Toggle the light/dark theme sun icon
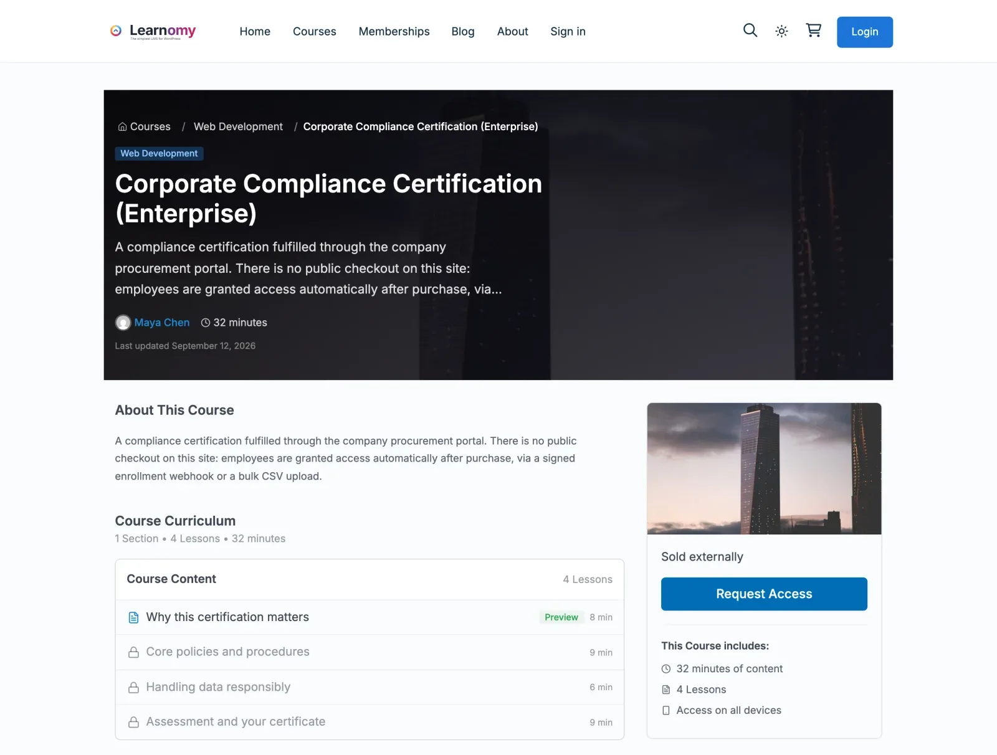997x755 pixels. pos(781,31)
